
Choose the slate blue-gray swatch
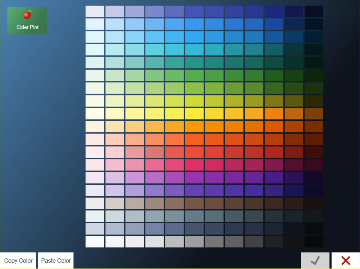[194, 216]
